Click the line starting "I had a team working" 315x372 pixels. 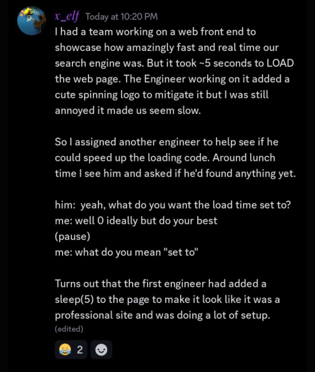click(155, 32)
